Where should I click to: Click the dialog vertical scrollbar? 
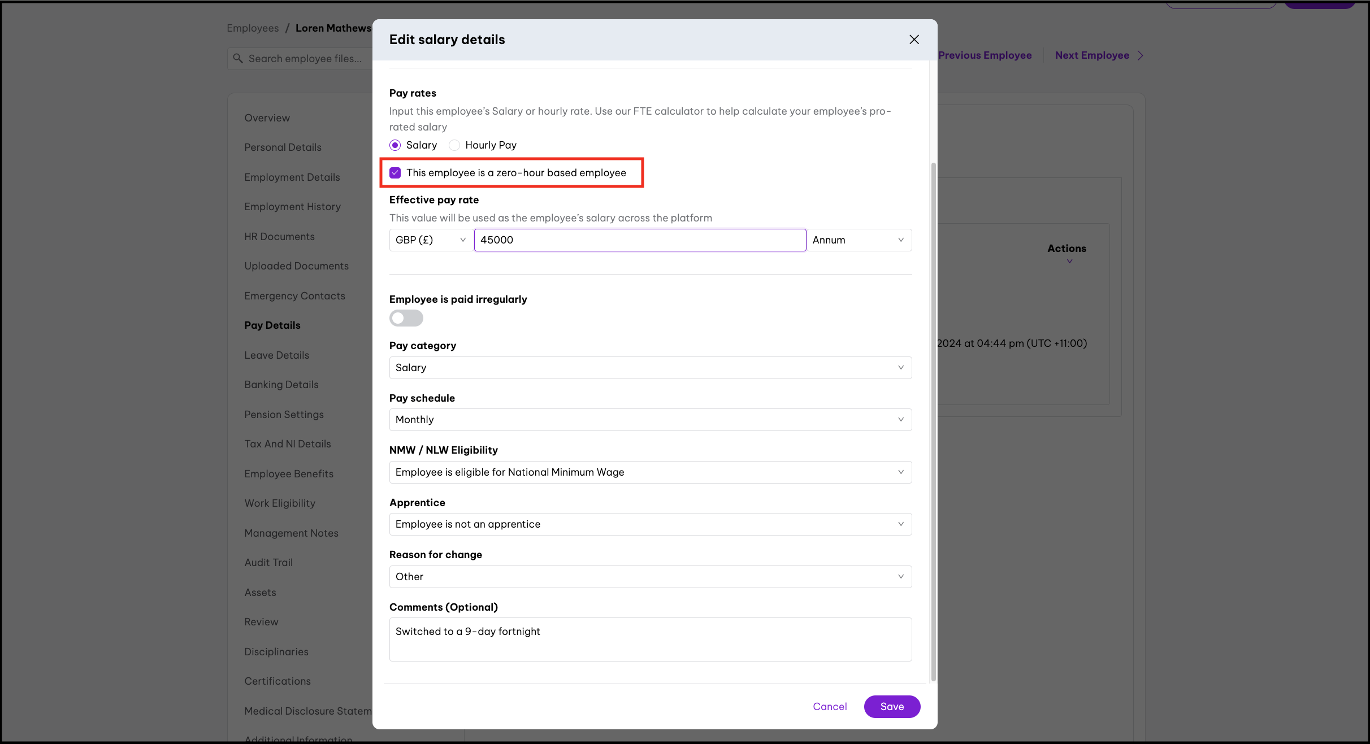click(x=933, y=421)
